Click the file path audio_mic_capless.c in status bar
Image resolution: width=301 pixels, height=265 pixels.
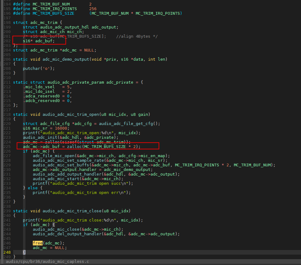pyautogui.click(x=48, y=262)
